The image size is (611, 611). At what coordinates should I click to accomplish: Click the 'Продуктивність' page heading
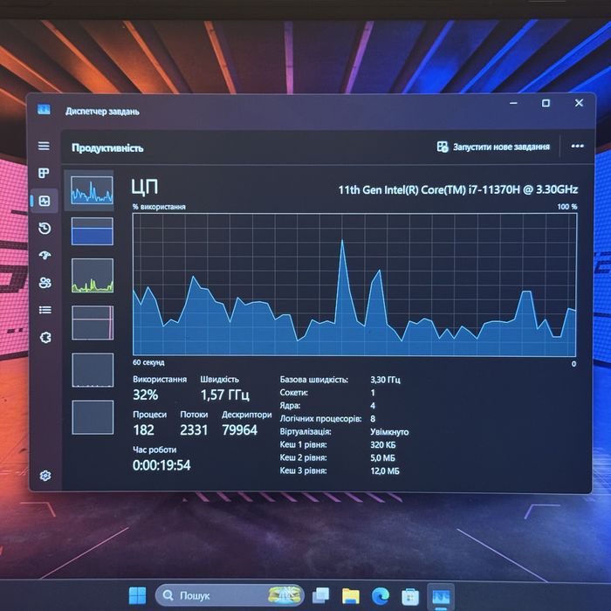(107, 148)
